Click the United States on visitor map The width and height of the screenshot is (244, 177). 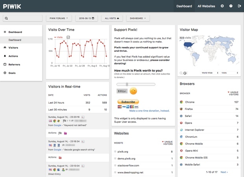[x=189, y=45]
